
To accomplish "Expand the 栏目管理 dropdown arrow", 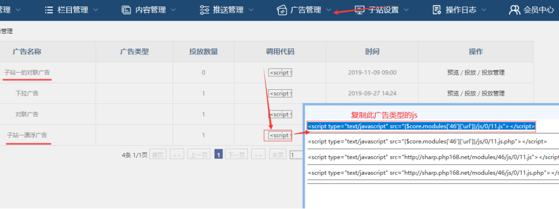I will [95, 10].
